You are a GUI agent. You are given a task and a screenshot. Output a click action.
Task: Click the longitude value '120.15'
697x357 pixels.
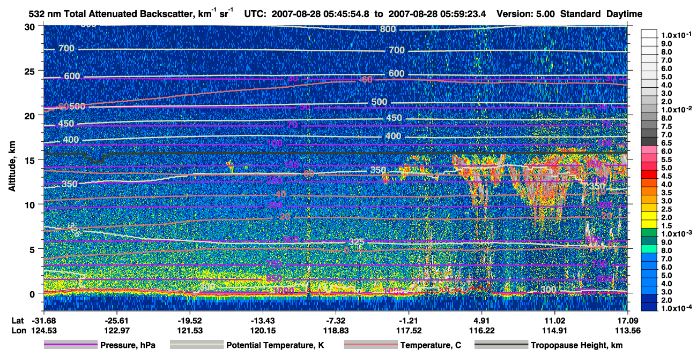pyautogui.click(x=263, y=330)
